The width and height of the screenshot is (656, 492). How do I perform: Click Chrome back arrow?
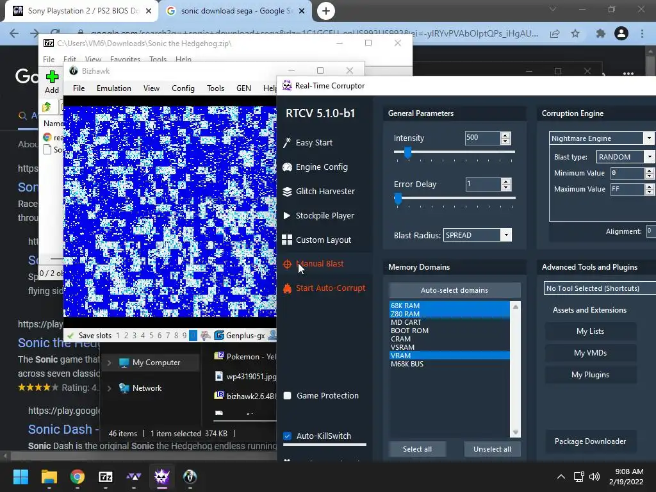pyautogui.click(x=14, y=33)
